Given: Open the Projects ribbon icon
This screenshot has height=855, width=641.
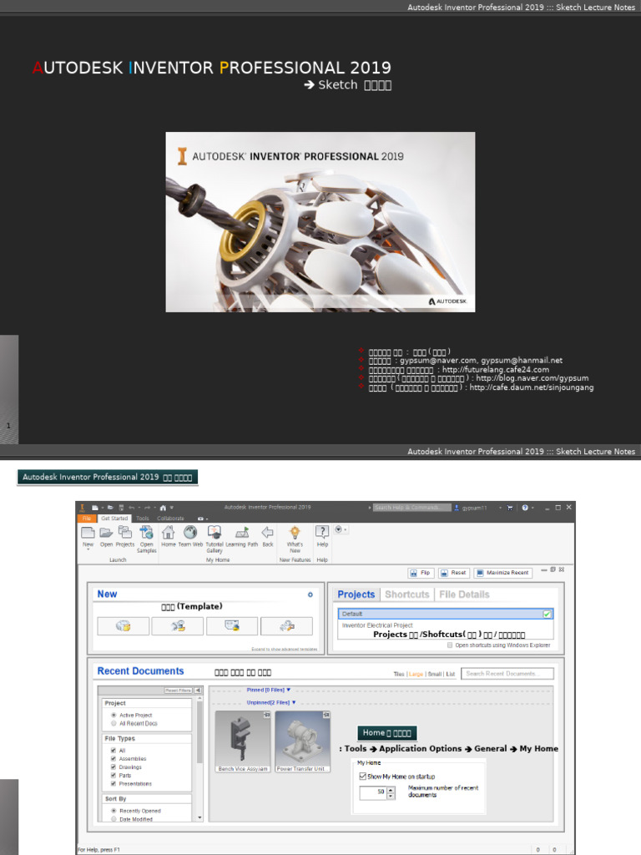Looking at the screenshot, I should (x=125, y=533).
